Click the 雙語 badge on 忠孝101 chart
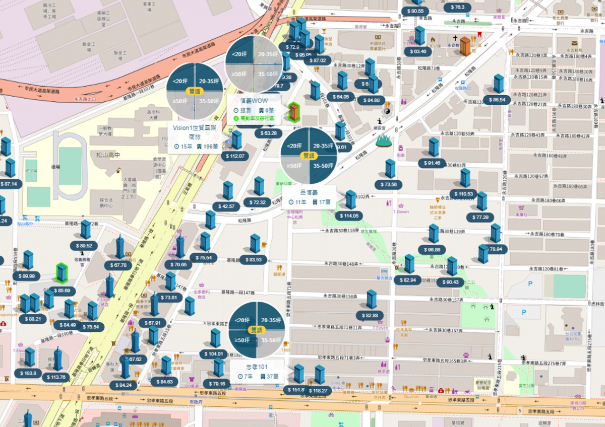This screenshot has height=427, width=605. click(x=257, y=330)
